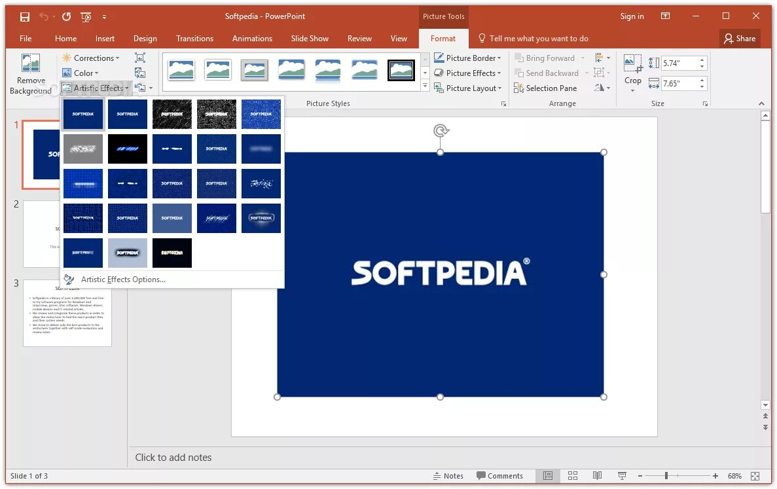
Task: Click the Compress Pictures icon
Action: click(140, 58)
